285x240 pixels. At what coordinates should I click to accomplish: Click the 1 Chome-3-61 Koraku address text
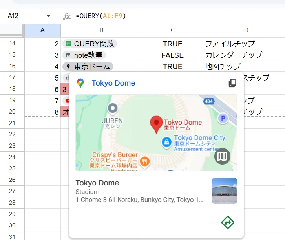(x=139, y=200)
